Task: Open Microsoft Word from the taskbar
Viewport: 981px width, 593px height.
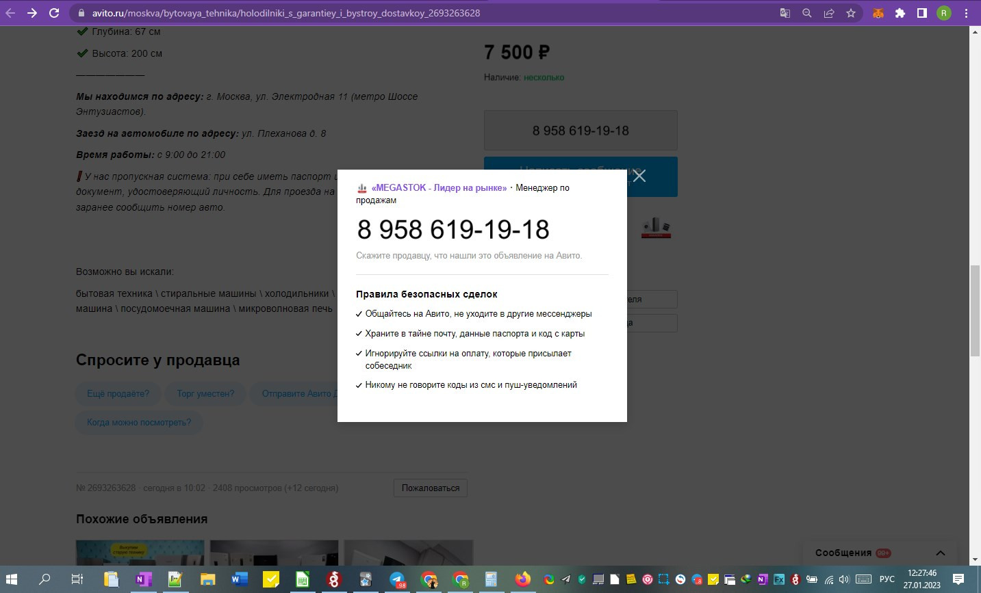Action: click(x=240, y=580)
